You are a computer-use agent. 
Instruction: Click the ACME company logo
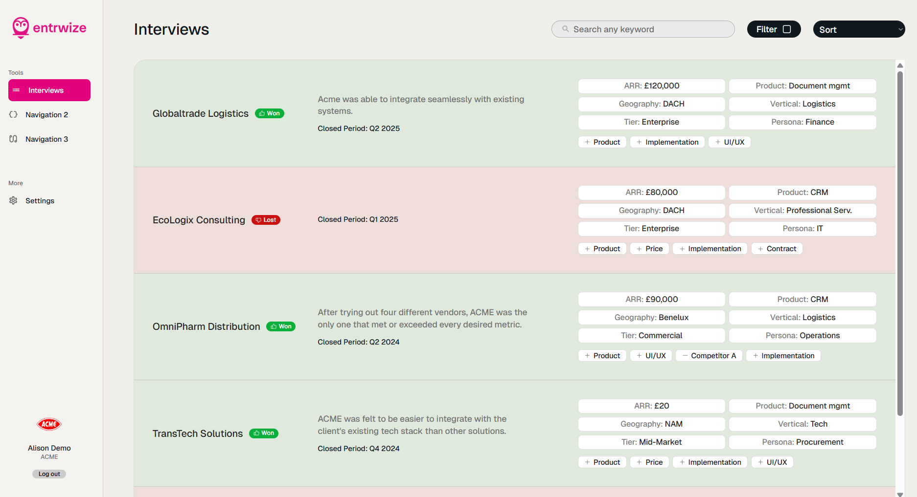click(49, 424)
